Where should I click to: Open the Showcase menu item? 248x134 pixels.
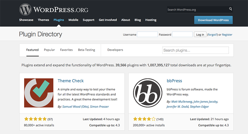pos(26,20)
